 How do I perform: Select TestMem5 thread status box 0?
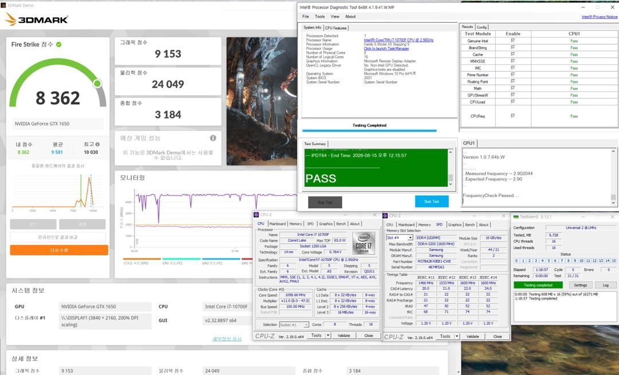(x=517, y=260)
